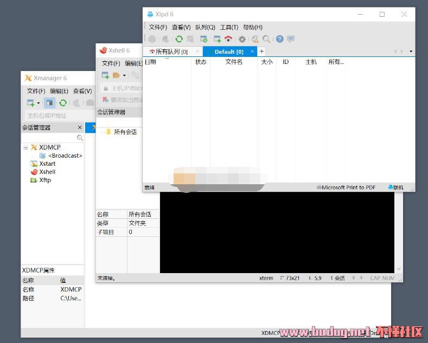Image resolution: width=428 pixels, height=343 pixels.
Task: Select Xstart in the session tree
Action: [47, 164]
